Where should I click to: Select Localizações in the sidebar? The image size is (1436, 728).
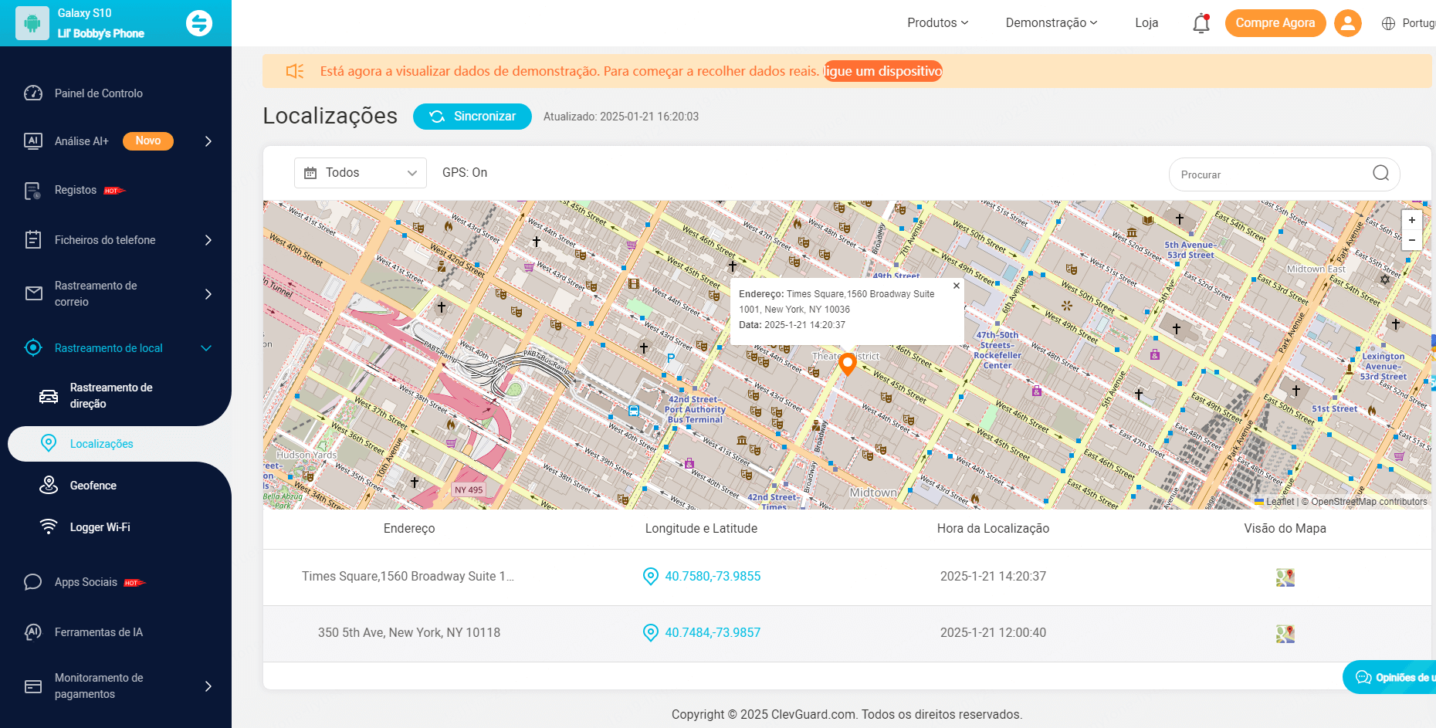click(x=102, y=444)
